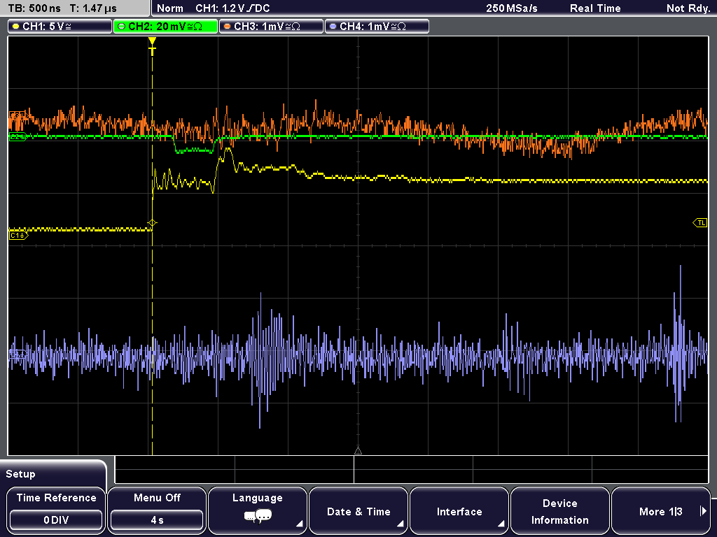Click the time reference triangle at grid bottom
The image size is (717, 537).
[358, 451]
